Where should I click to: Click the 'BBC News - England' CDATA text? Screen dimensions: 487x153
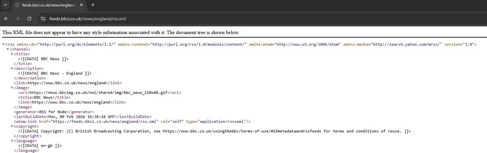pyautogui.click(x=55, y=73)
